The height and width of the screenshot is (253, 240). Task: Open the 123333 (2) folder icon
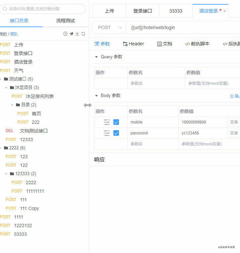coord(12,174)
